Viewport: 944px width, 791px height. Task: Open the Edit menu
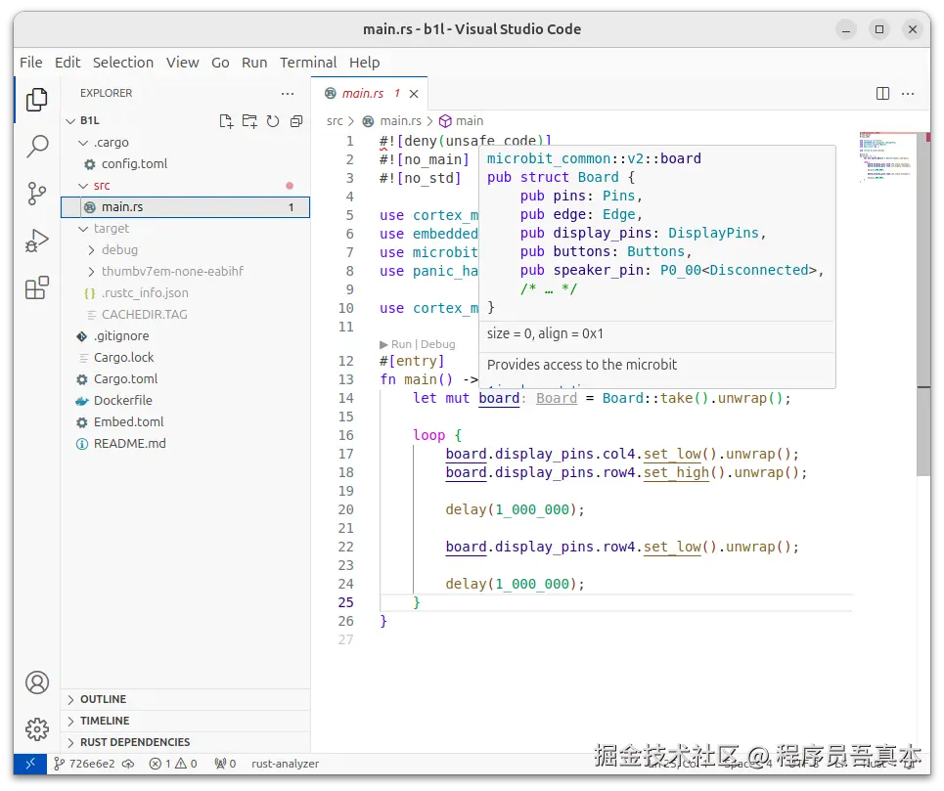[67, 63]
